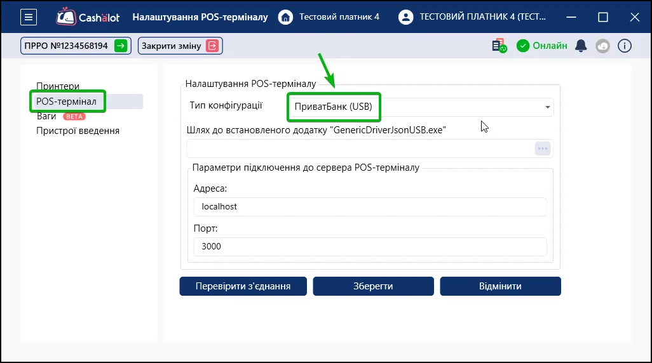Click the green Онлайн checkmark icon
This screenshot has width=652, height=363.
coord(523,46)
